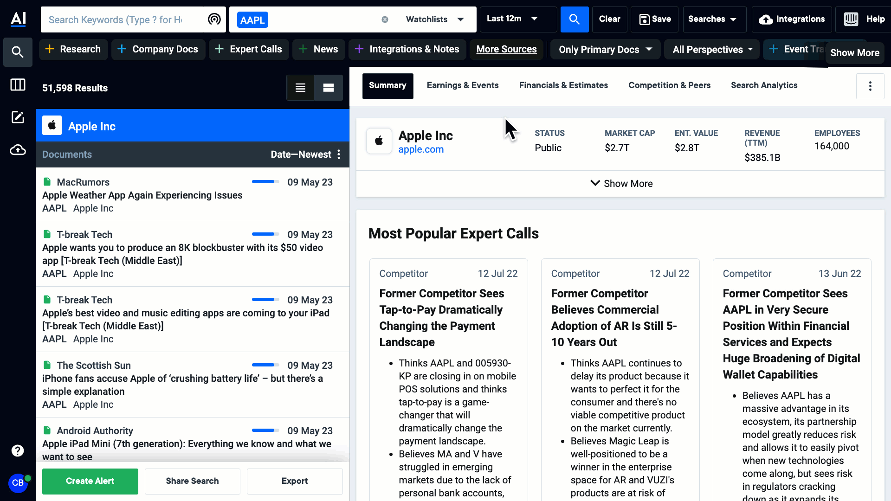Click the Show More filters button

[854, 53]
